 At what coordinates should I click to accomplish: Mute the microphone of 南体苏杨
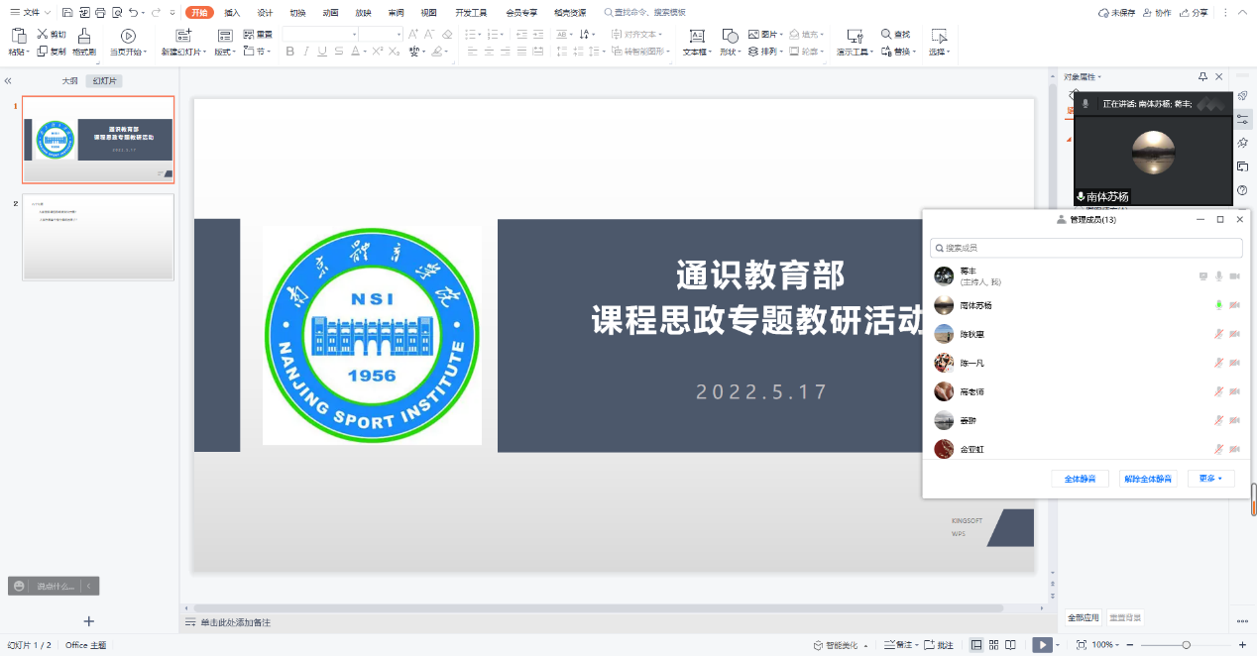click(x=1218, y=305)
